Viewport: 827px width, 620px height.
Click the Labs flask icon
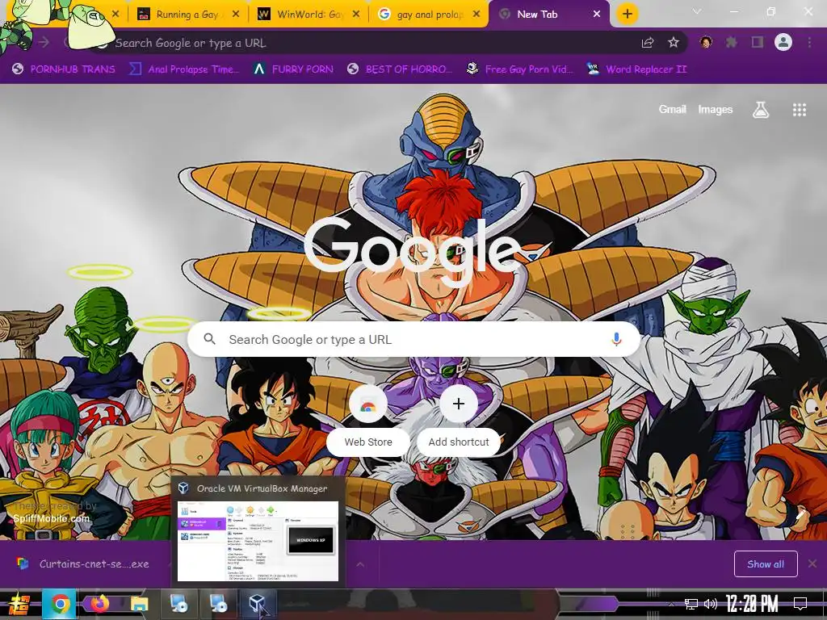pos(760,110)
